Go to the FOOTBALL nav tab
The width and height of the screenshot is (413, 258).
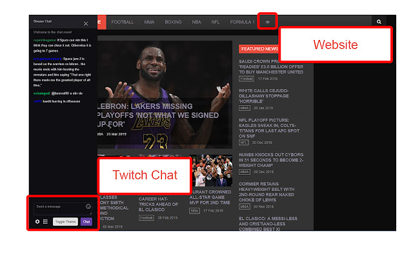tap(123, 22)
